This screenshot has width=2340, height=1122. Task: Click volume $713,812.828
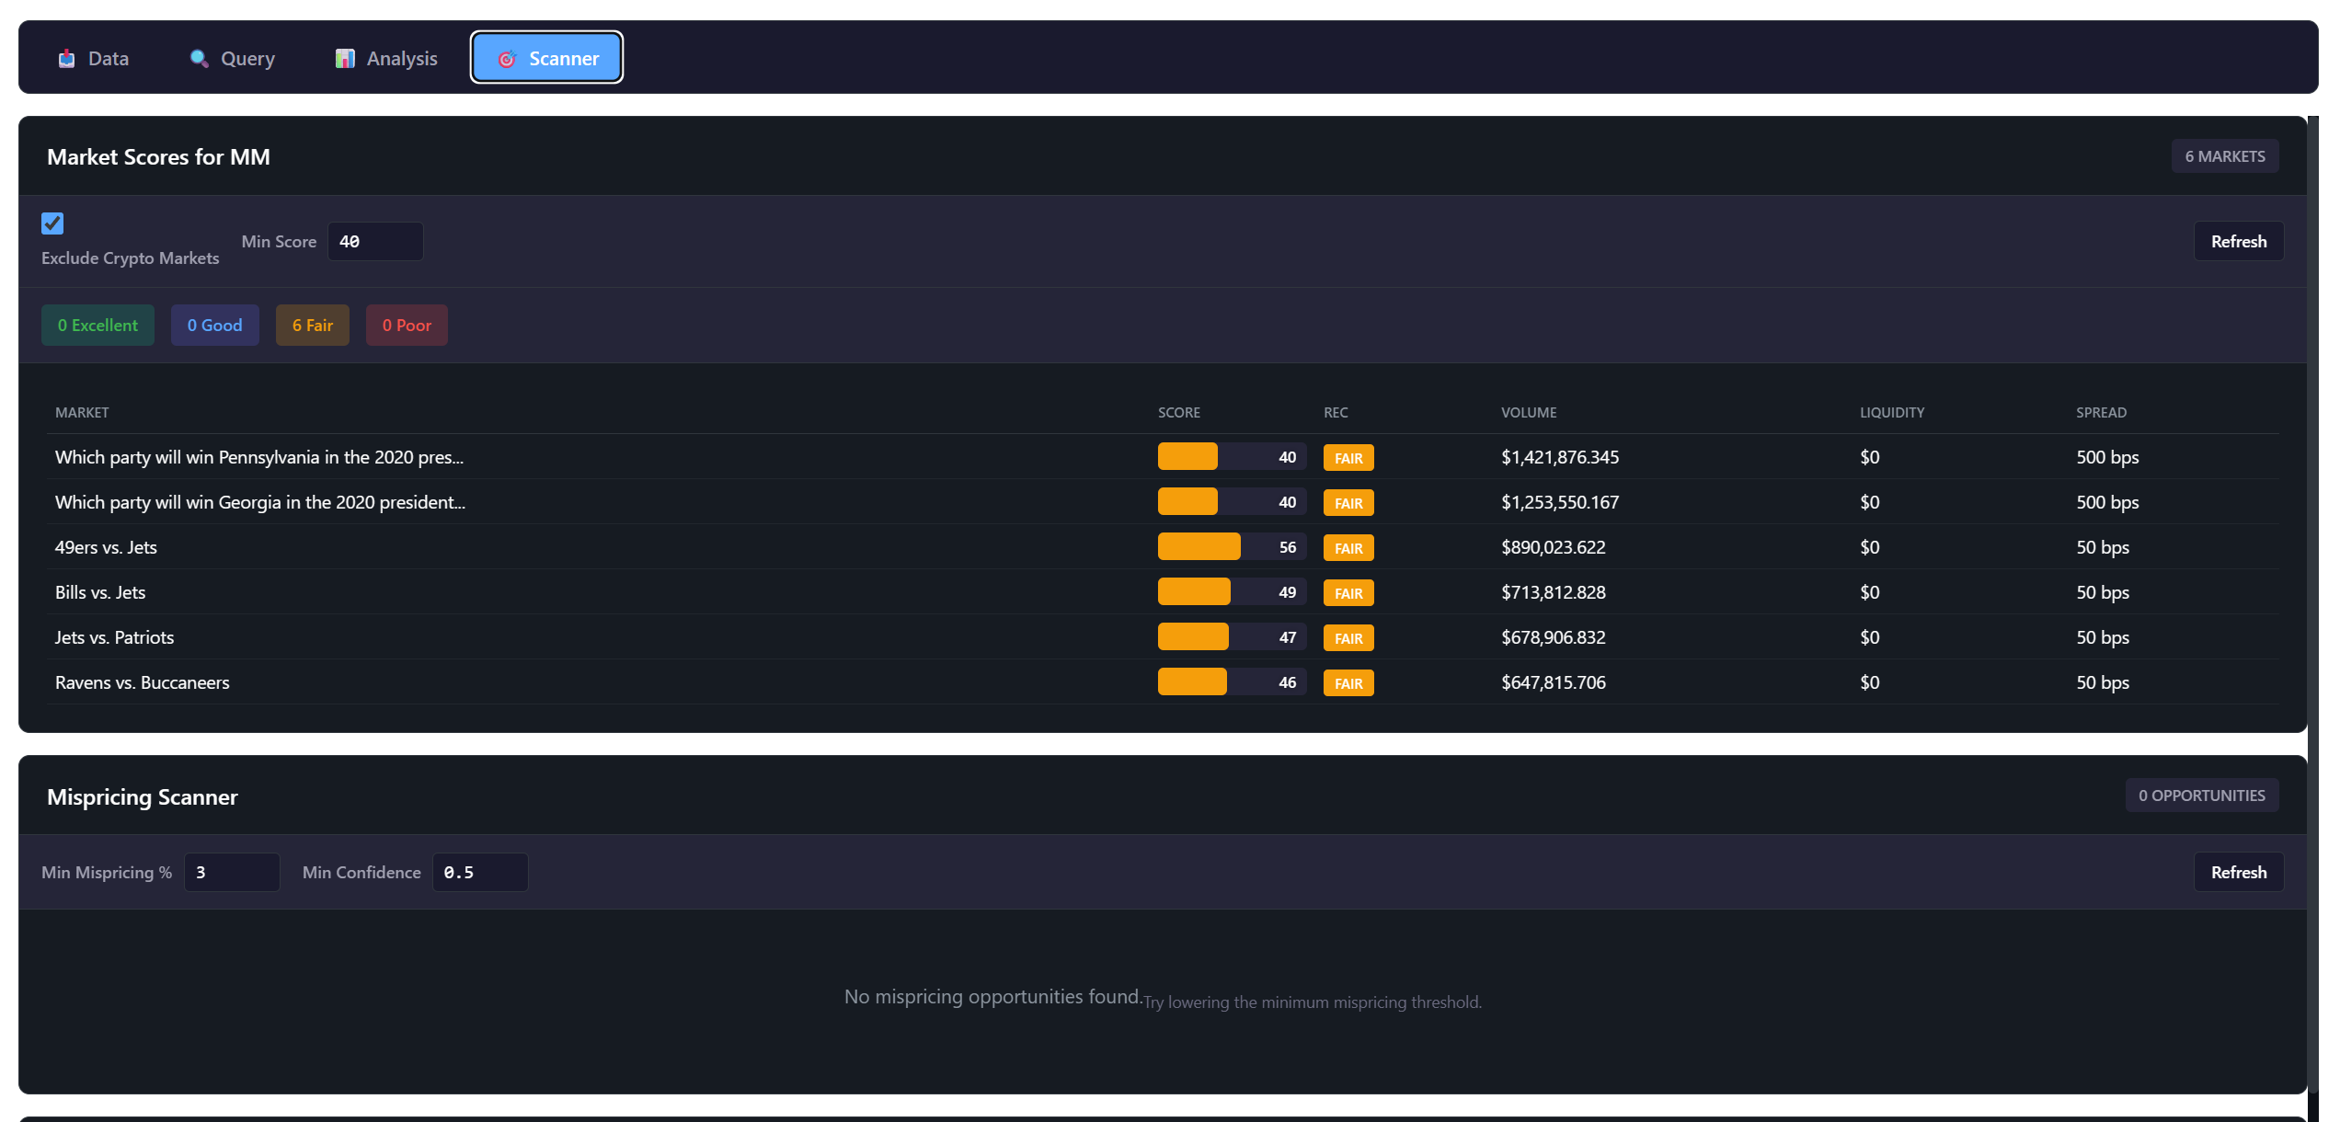(x=1554, y=592)
